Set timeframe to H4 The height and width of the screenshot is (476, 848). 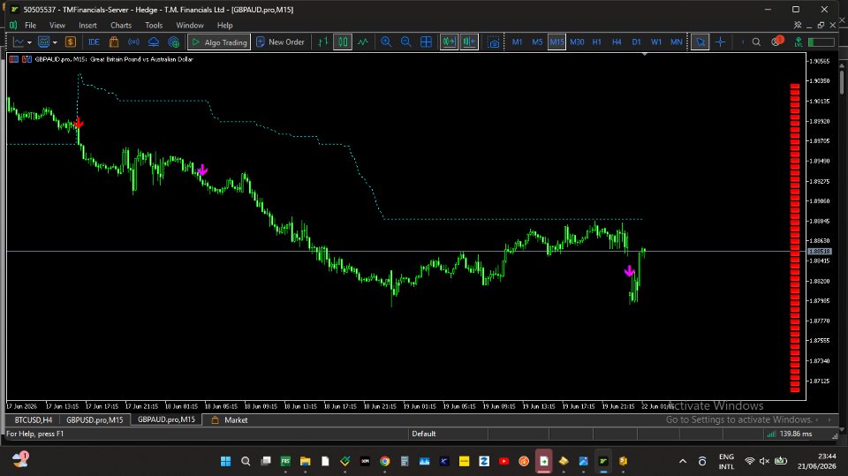[x=617, y=42]
